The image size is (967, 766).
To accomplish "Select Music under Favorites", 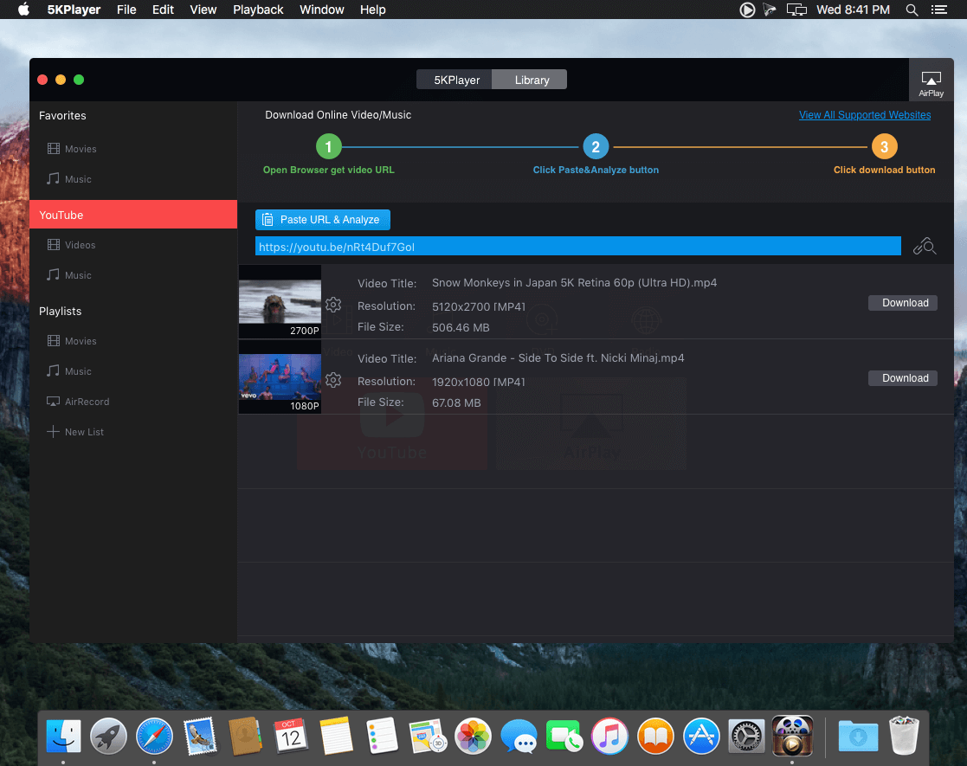I will pyautogui.click(x=69, y=179).
